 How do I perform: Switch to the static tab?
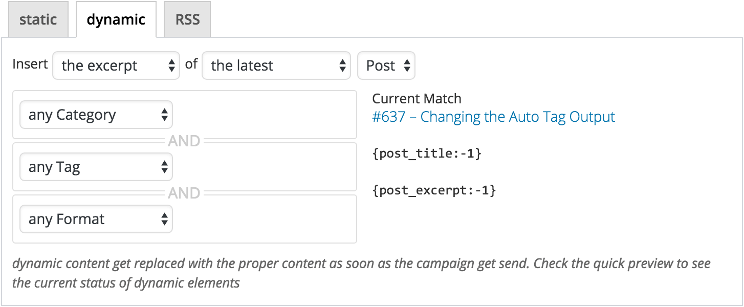pos(38,19)
